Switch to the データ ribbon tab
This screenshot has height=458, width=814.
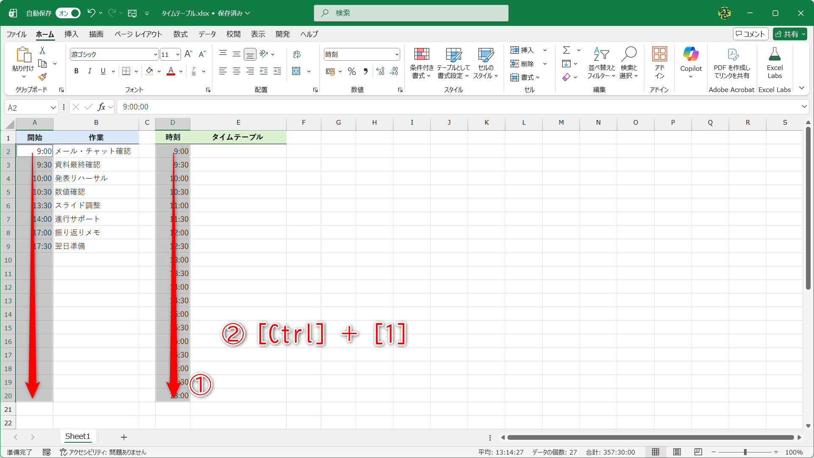[x=207, y=34]
